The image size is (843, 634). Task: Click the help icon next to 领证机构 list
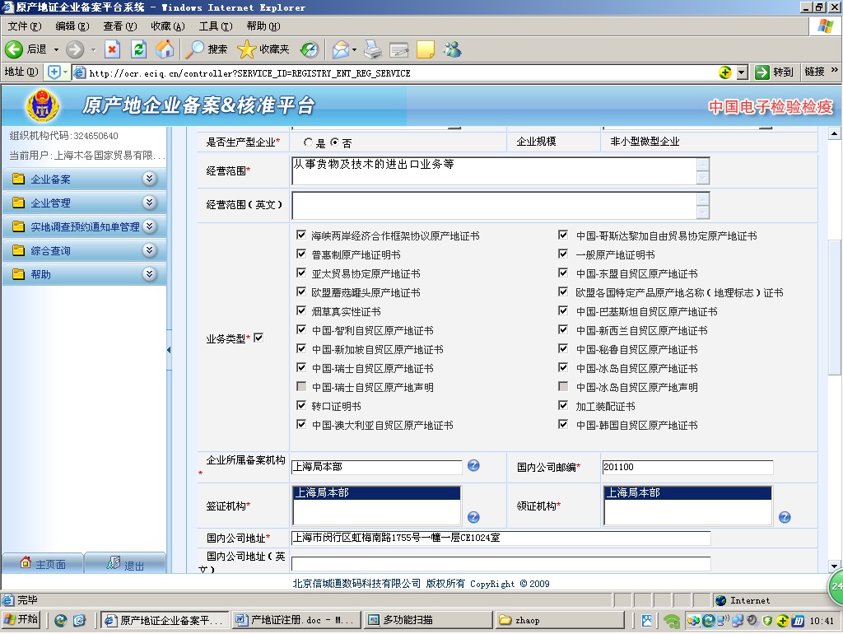coord(784,518)
